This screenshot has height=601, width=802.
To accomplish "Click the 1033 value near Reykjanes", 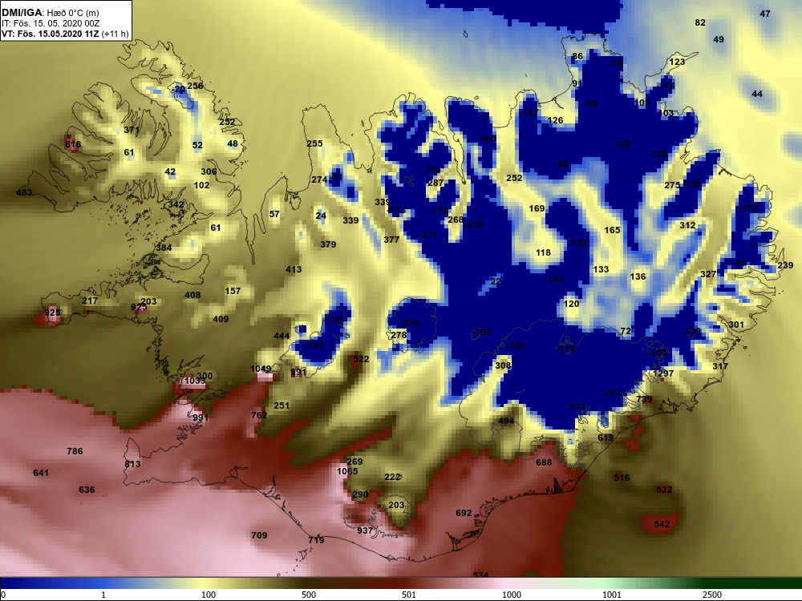I will point(194,381).
